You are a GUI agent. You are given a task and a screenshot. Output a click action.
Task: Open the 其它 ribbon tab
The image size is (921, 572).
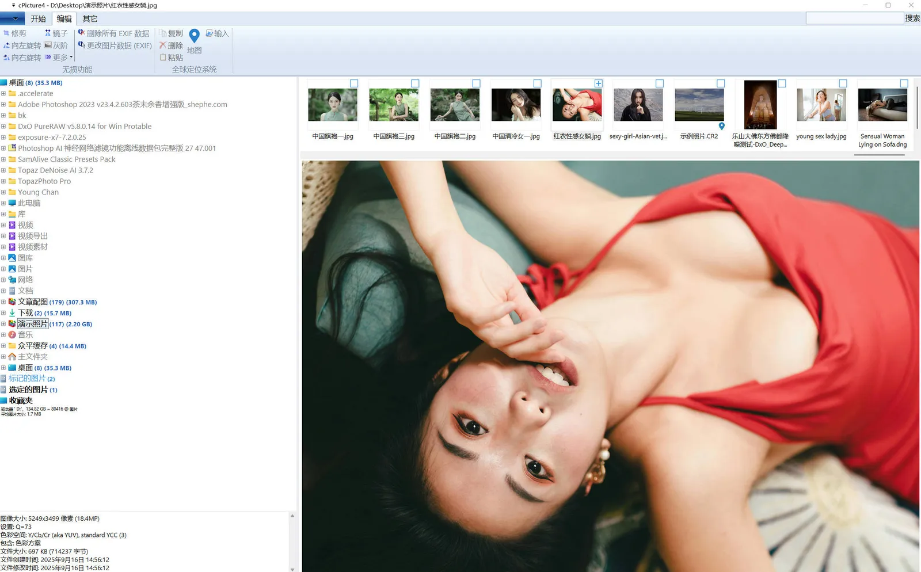point(90,19)
